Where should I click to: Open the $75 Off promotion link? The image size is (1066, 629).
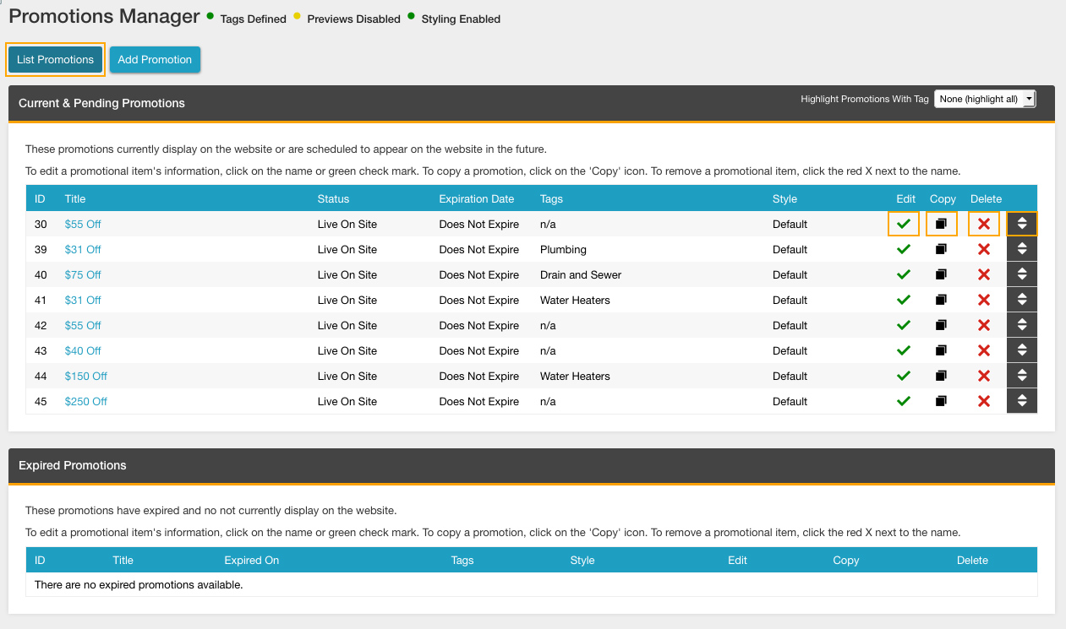(x=83, y=274)
